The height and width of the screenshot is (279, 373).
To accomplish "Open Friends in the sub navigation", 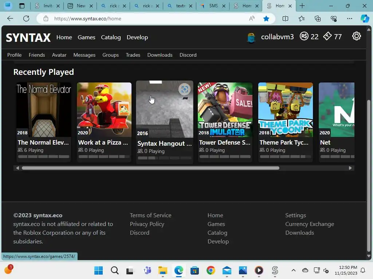I will pyautogui.click(x=37, y=55).
